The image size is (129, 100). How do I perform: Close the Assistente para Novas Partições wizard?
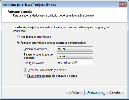coord(122,4)
